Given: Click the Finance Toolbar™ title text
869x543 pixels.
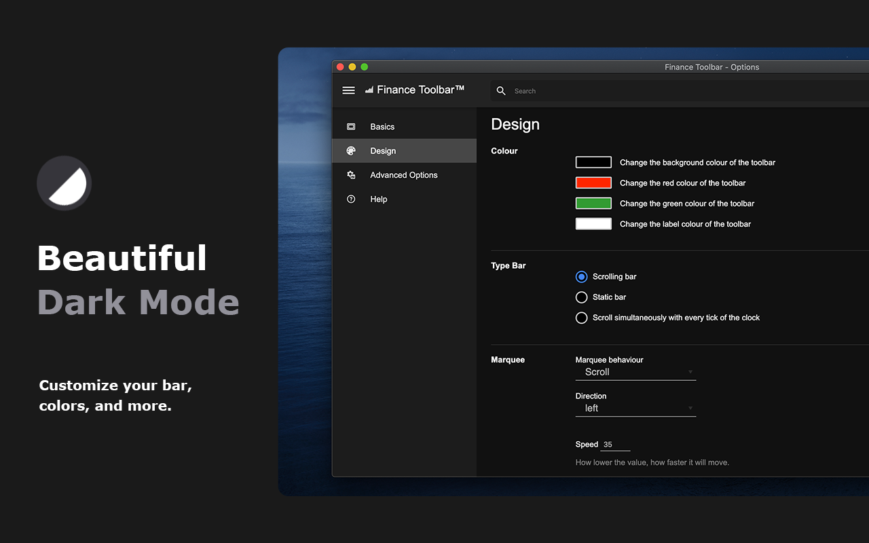Looking at the screenshot, I should tap(421, 90).
